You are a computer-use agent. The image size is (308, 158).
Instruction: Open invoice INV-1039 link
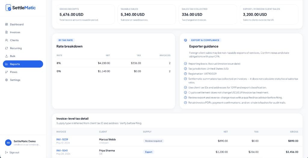(x=62, y=140)
